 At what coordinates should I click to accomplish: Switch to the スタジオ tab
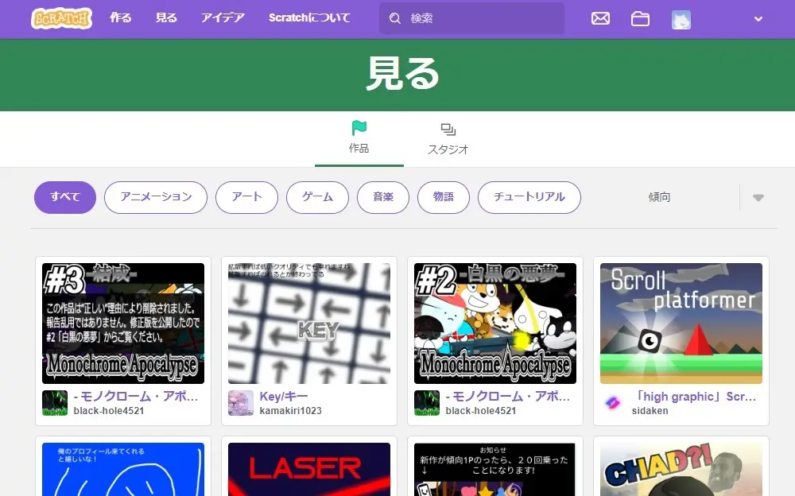pyautogui.click(x=448, y=138)
